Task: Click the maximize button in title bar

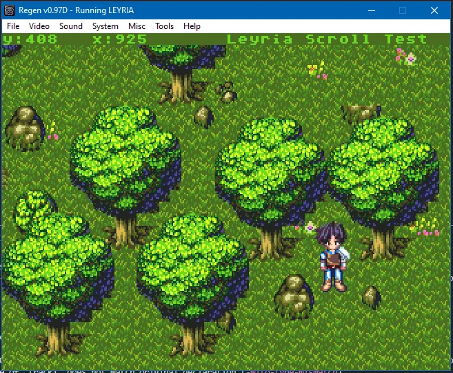Action: [403, 10]
